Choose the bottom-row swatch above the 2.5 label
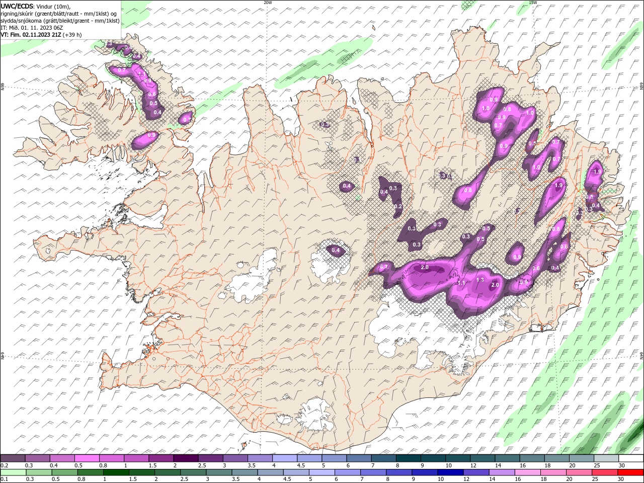644x483 pixels. (x=193, y=472)
